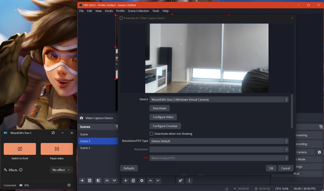Open the Scene Collection menu
Image resolution: width=324 pixels, height=191 pixels.
138,11
